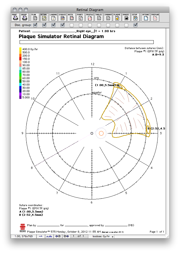The width and height of the screenshot is (180, 253).
Task: Click the 5.000 purple legend swatch
Action: pos(20,98)
